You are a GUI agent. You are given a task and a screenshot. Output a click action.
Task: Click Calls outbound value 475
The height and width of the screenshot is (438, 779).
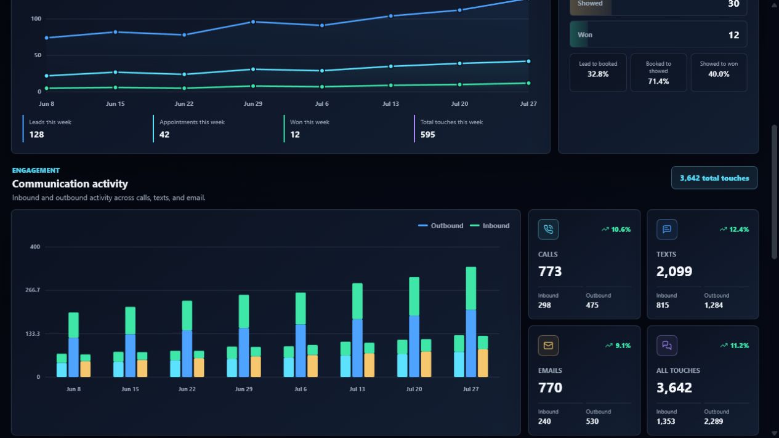pos(592,305)
